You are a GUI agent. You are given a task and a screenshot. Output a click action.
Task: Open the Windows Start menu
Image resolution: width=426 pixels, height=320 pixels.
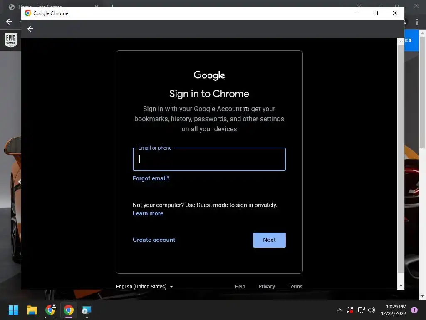pyautogui.click(x=13, y=310)
